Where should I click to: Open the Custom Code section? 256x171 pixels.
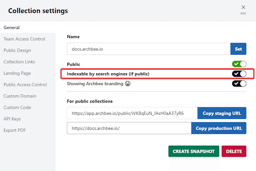(x=17, y=107)
